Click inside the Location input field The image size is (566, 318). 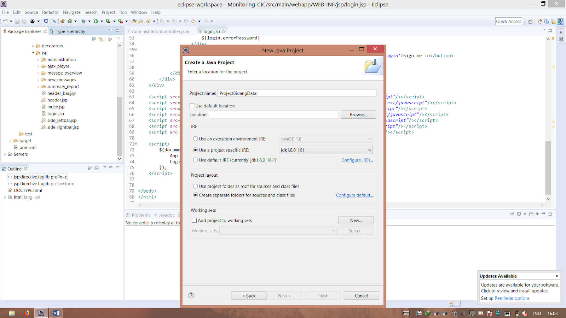coord(274,114)
